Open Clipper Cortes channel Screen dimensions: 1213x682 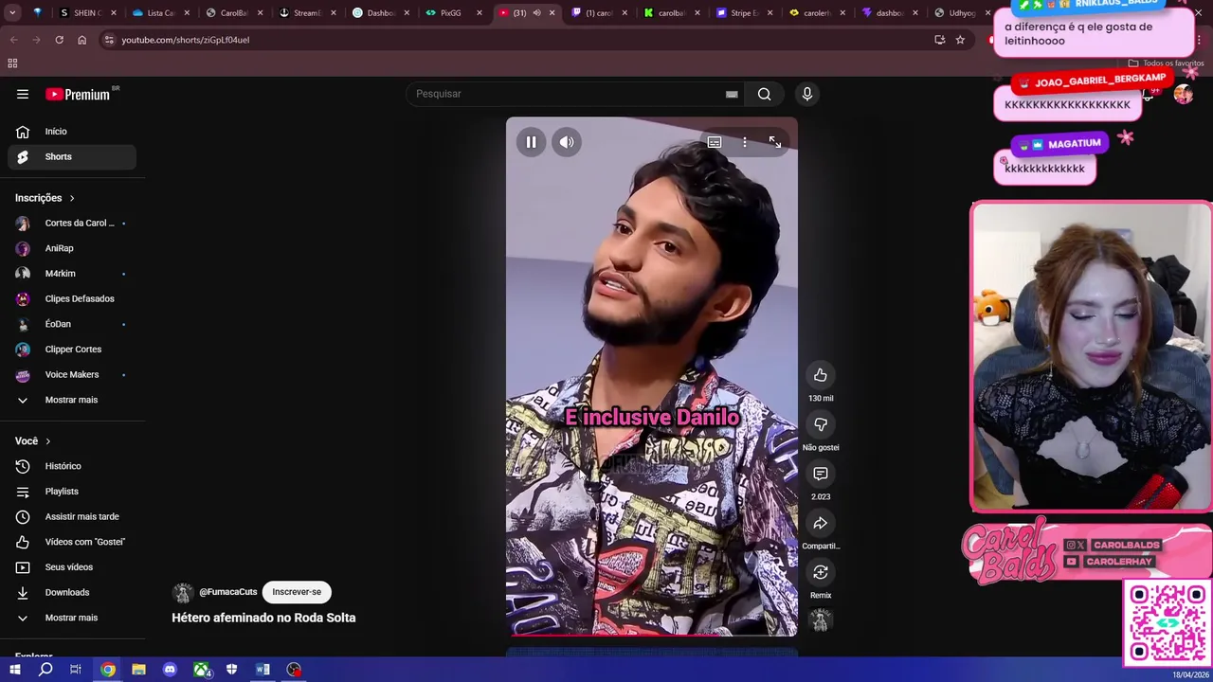(x=72, y=350)
